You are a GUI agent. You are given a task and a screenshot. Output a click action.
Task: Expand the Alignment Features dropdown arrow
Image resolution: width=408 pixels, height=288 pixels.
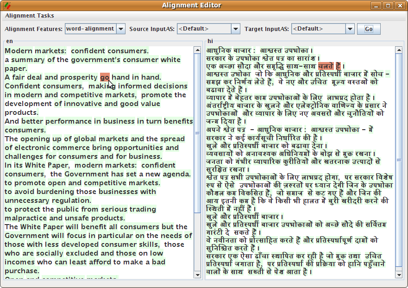[x=120, y=29]
